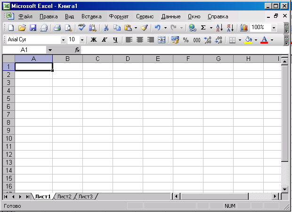
Task: Increase decimal places icon
Action: pos(207,40)
